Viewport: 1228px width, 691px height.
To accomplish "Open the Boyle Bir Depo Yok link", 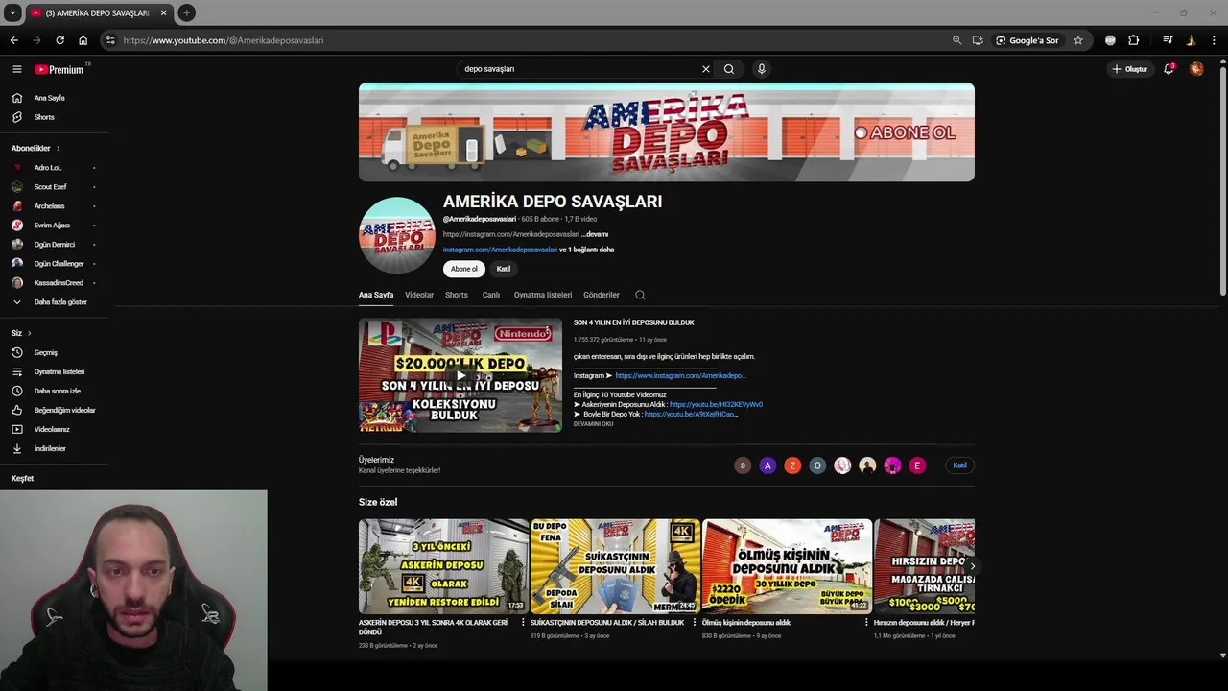I will [x=691, y=414].
